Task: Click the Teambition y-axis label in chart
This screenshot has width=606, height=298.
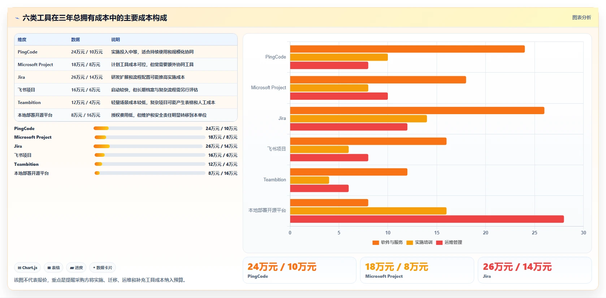Action: 274,180
